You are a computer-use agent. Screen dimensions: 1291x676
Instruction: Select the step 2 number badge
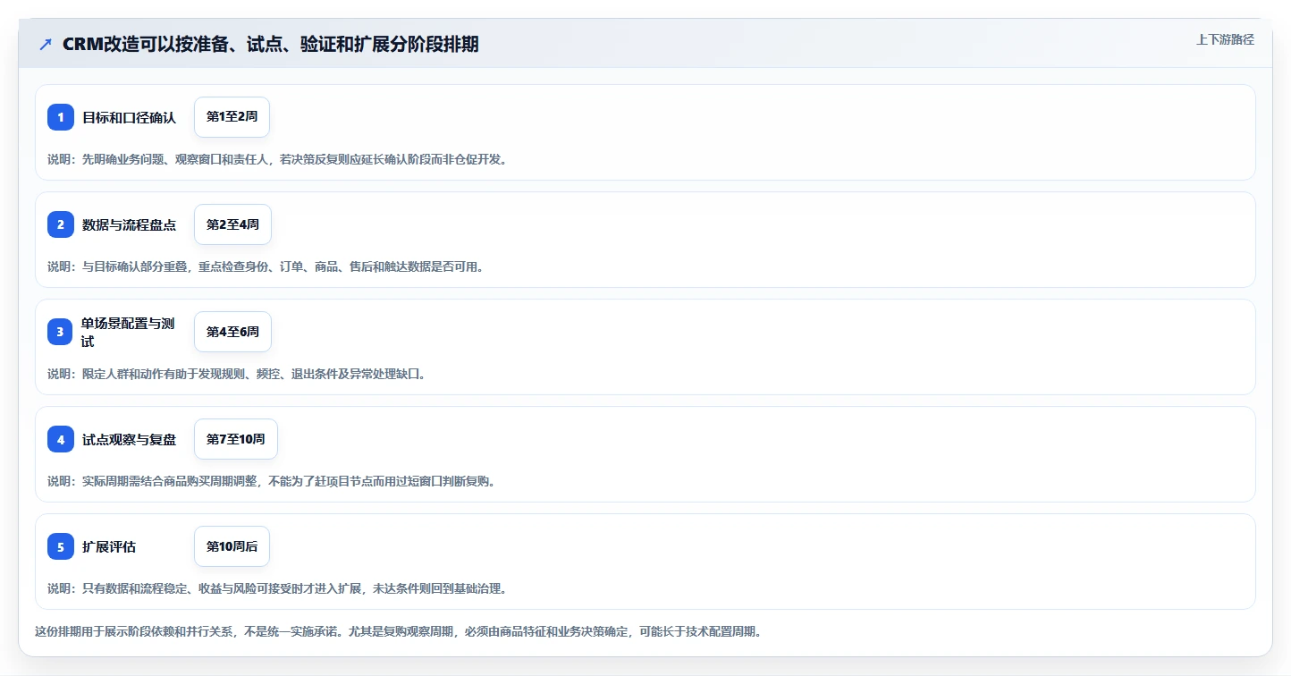pos(61,224)
